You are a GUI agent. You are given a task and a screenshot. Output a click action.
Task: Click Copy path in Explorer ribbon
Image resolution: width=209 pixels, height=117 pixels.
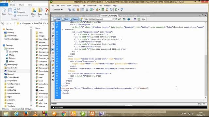20,12
